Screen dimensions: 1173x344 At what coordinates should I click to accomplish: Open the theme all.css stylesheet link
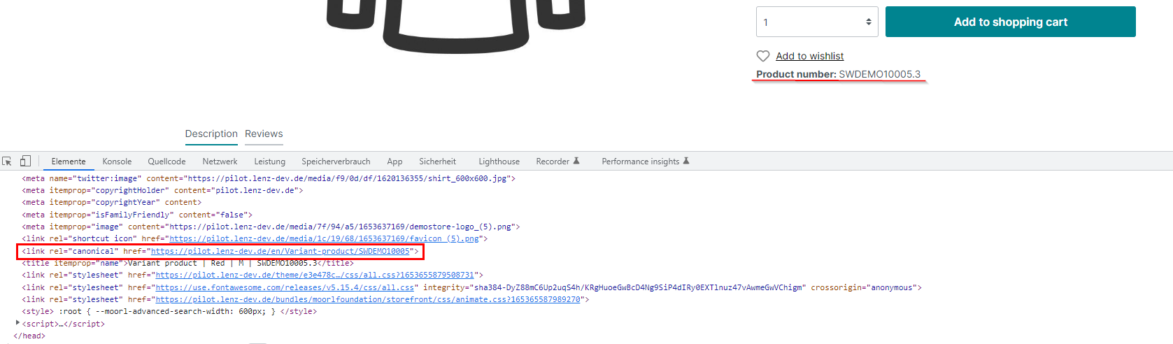click(315, 275)
